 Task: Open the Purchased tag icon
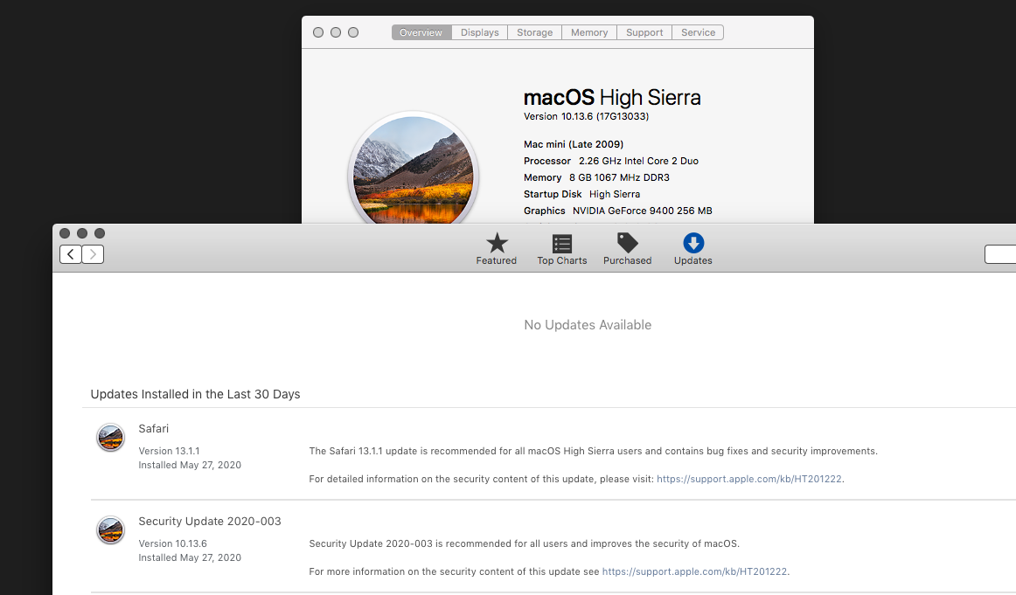click(x=627, y=244)
